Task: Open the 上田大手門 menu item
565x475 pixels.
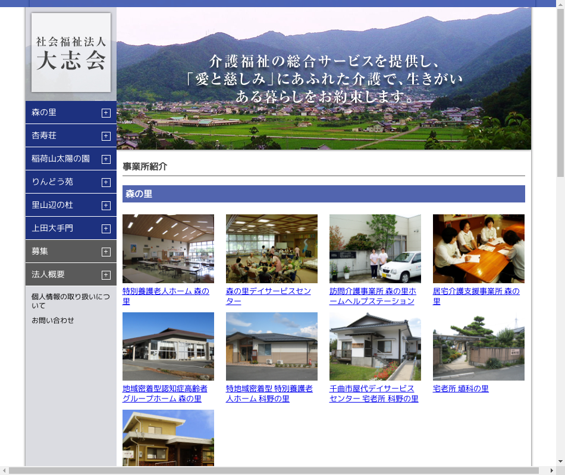Action: tap(52, 228)
